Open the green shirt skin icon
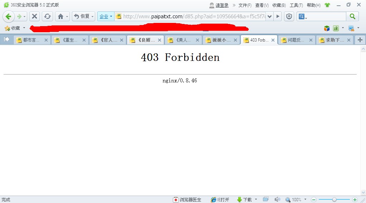 click(x=327, y=5)
